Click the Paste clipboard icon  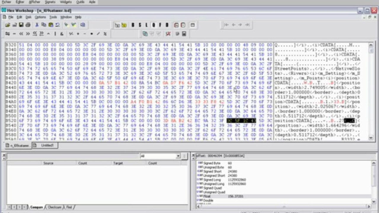51,25
